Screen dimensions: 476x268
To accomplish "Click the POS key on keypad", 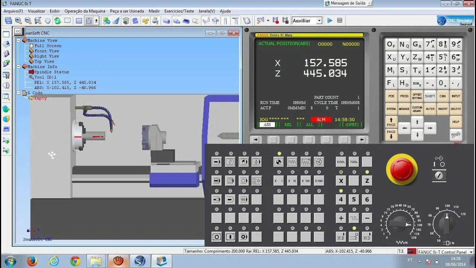I will coord(391,96).
